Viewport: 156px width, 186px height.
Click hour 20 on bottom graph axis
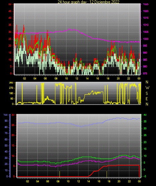pos(119,181)
